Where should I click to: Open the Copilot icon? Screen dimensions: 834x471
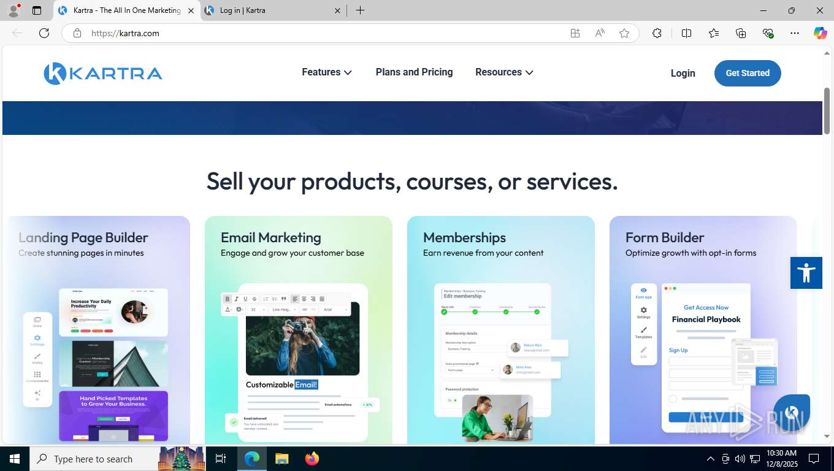click(820, 33)
